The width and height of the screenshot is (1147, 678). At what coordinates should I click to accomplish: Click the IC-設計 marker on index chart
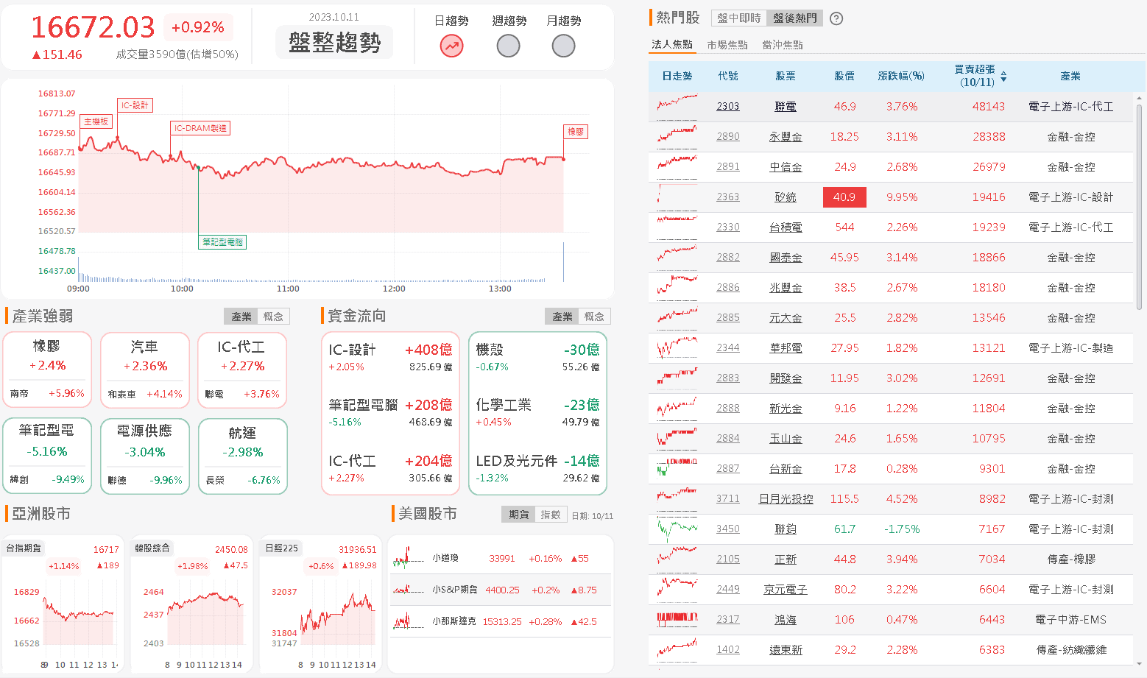point(135,105)
